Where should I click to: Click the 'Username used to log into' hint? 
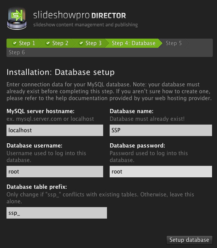coord(46,157)
